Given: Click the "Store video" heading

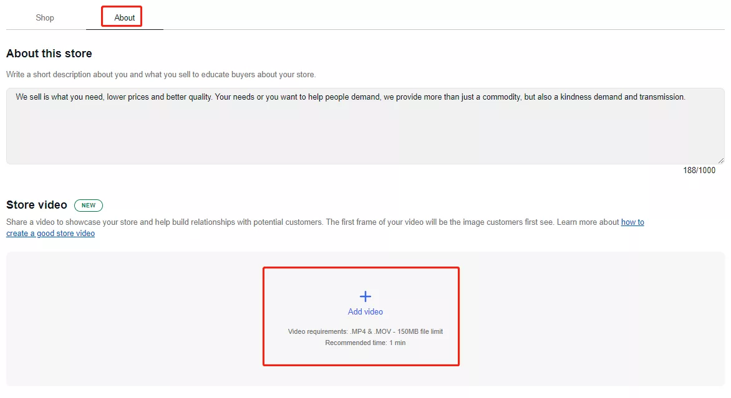Looking at the screenshot, I should 37,205.
